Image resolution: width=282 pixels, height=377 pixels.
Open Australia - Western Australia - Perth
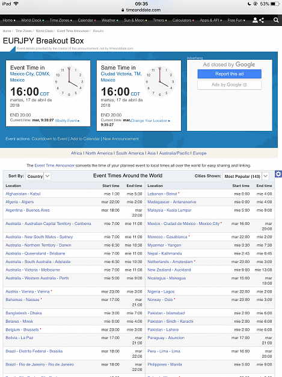pos(37,278)
